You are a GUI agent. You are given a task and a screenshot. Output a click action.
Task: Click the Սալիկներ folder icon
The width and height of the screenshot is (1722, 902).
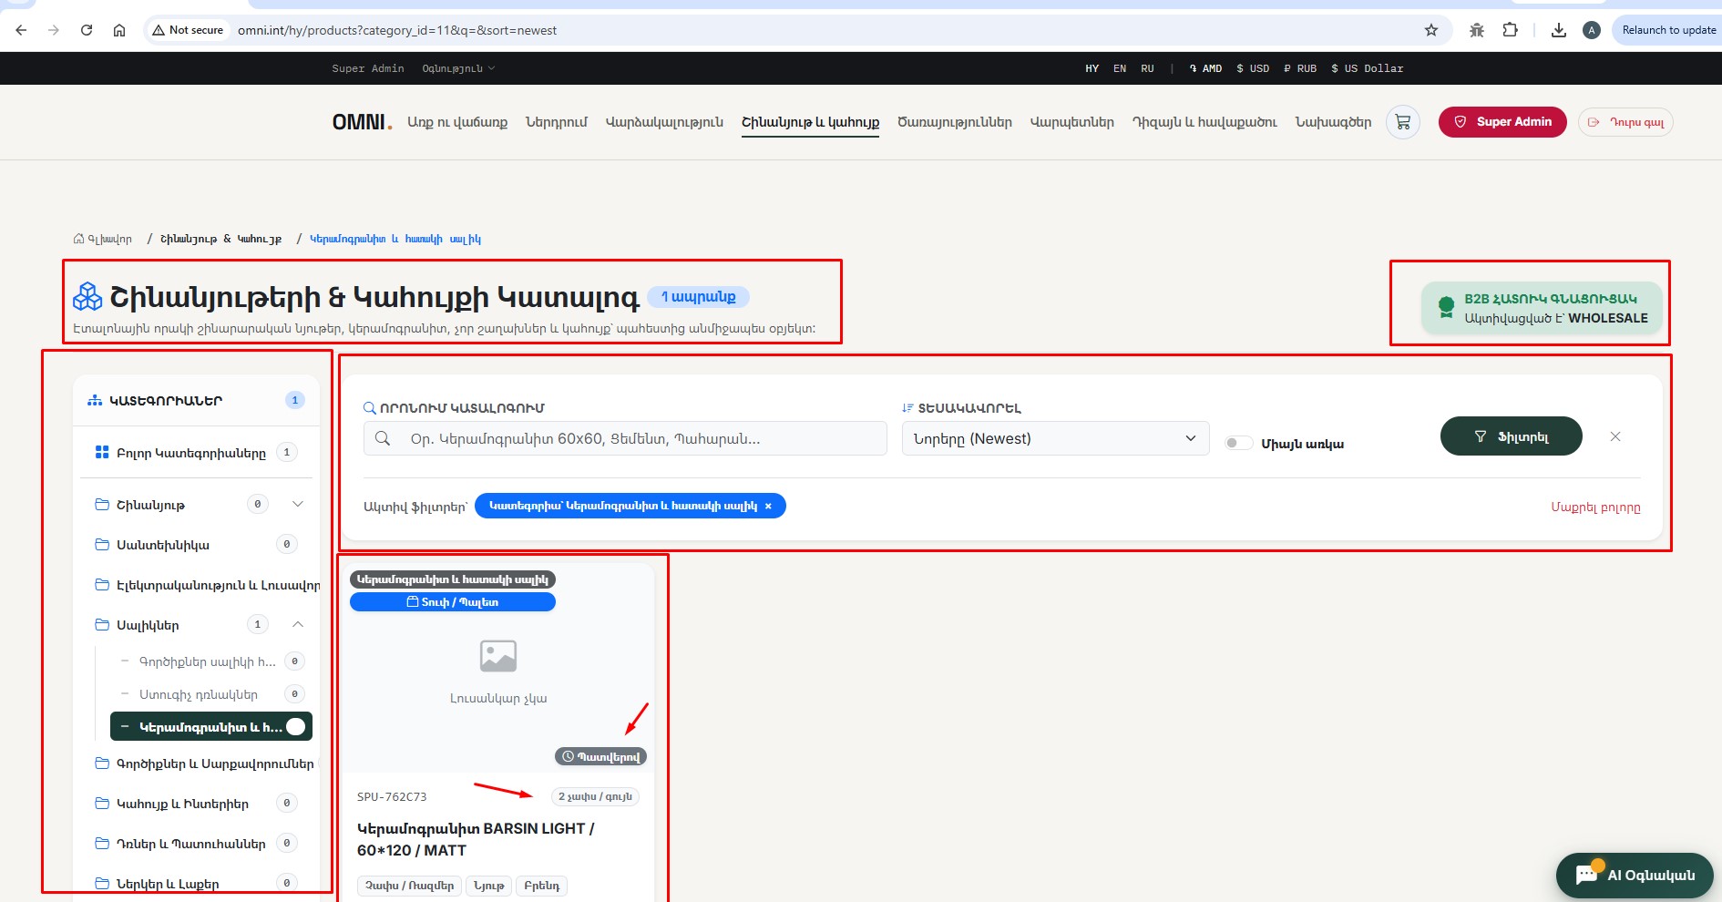coord(102,625)
